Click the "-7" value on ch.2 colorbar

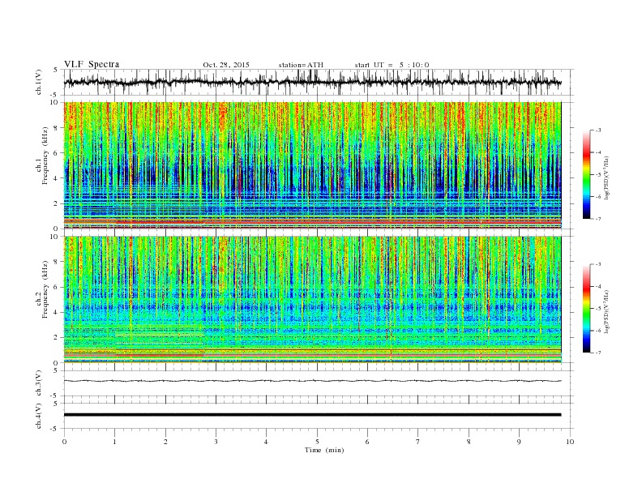point(597,353)
